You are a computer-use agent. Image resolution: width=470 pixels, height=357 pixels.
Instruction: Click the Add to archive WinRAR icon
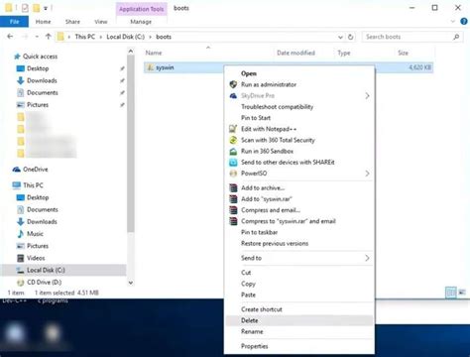(233, 188)
